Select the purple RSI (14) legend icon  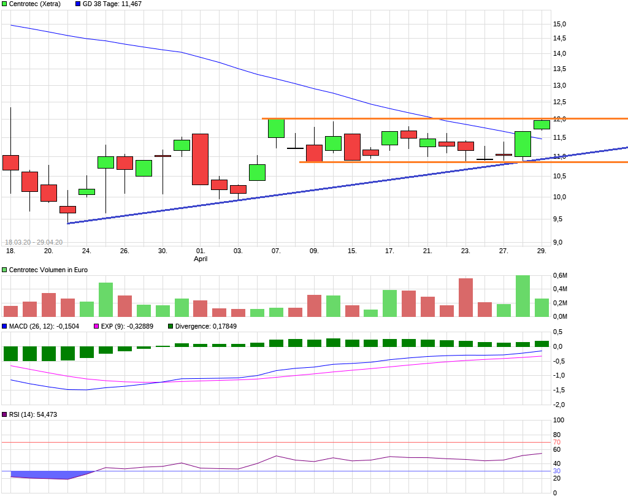click(6, 414)
